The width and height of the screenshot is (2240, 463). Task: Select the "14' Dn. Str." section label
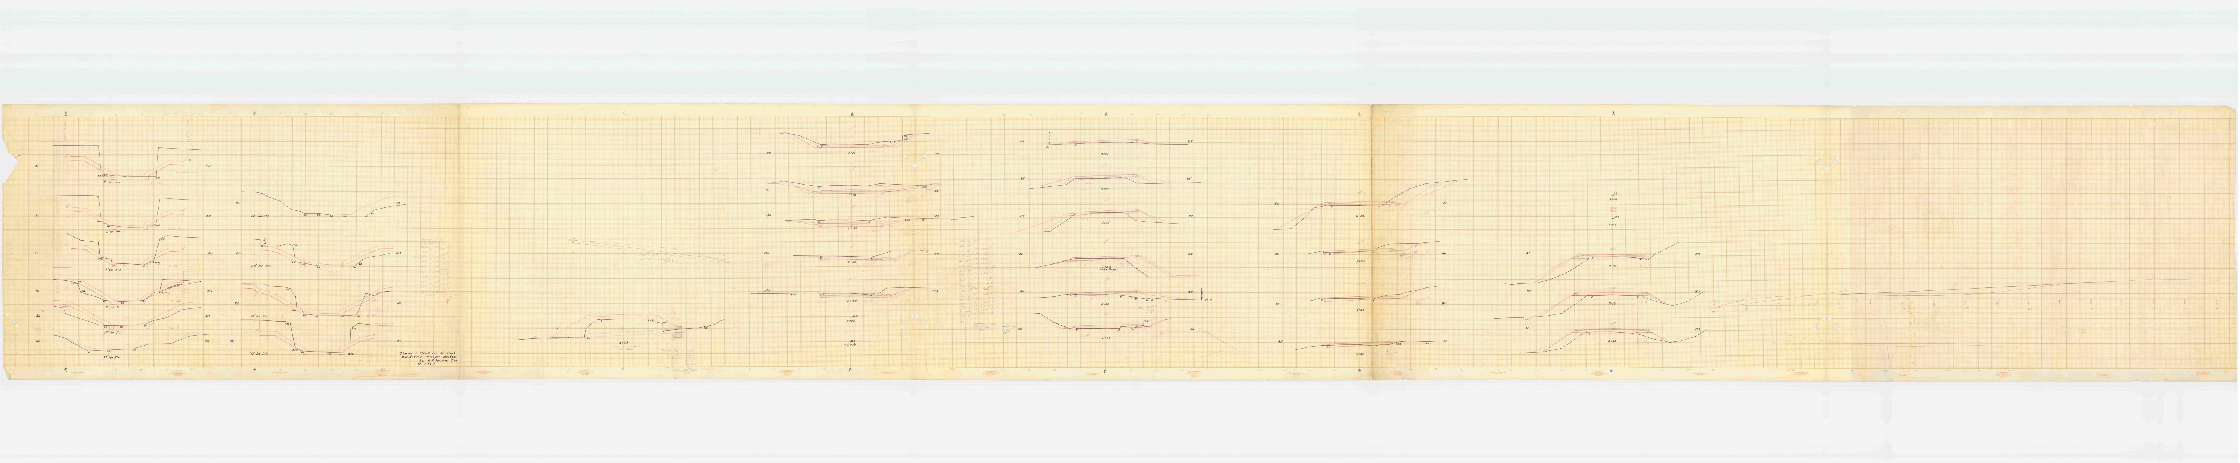[260, 316]
